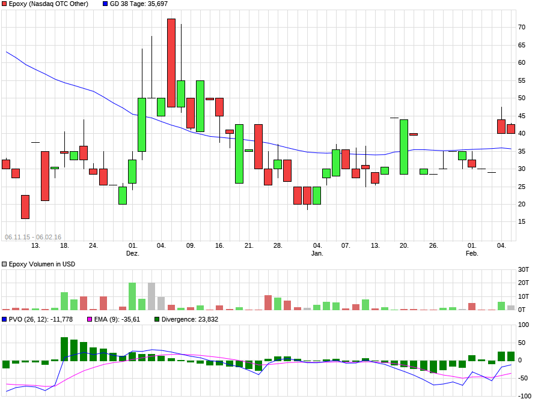The width and height of the screenshot is (541, 402).
Task: Click the '20.' date axis label
Action: (x=404, y=245)
